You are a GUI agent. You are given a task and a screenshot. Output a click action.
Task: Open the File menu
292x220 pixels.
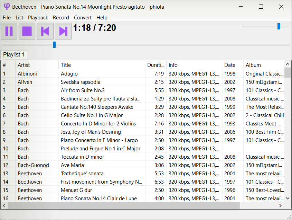(x=7, y=18)
